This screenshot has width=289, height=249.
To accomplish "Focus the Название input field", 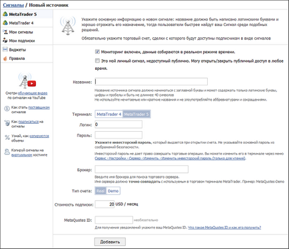I will [x=151, y=81].
